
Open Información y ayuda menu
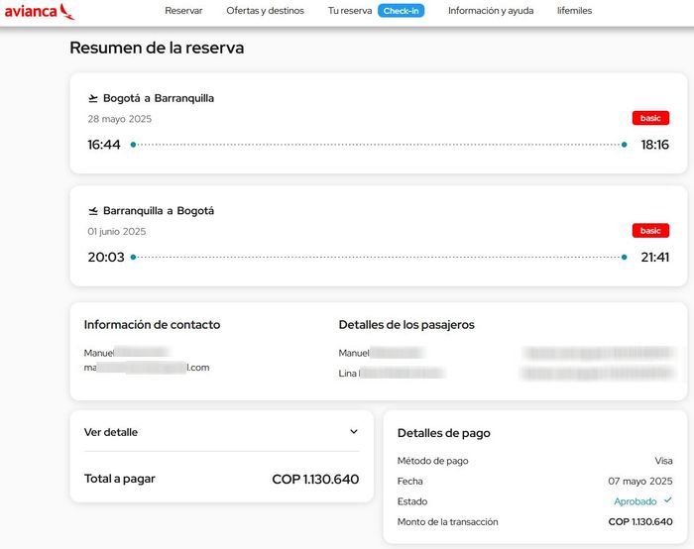(490, 11)
